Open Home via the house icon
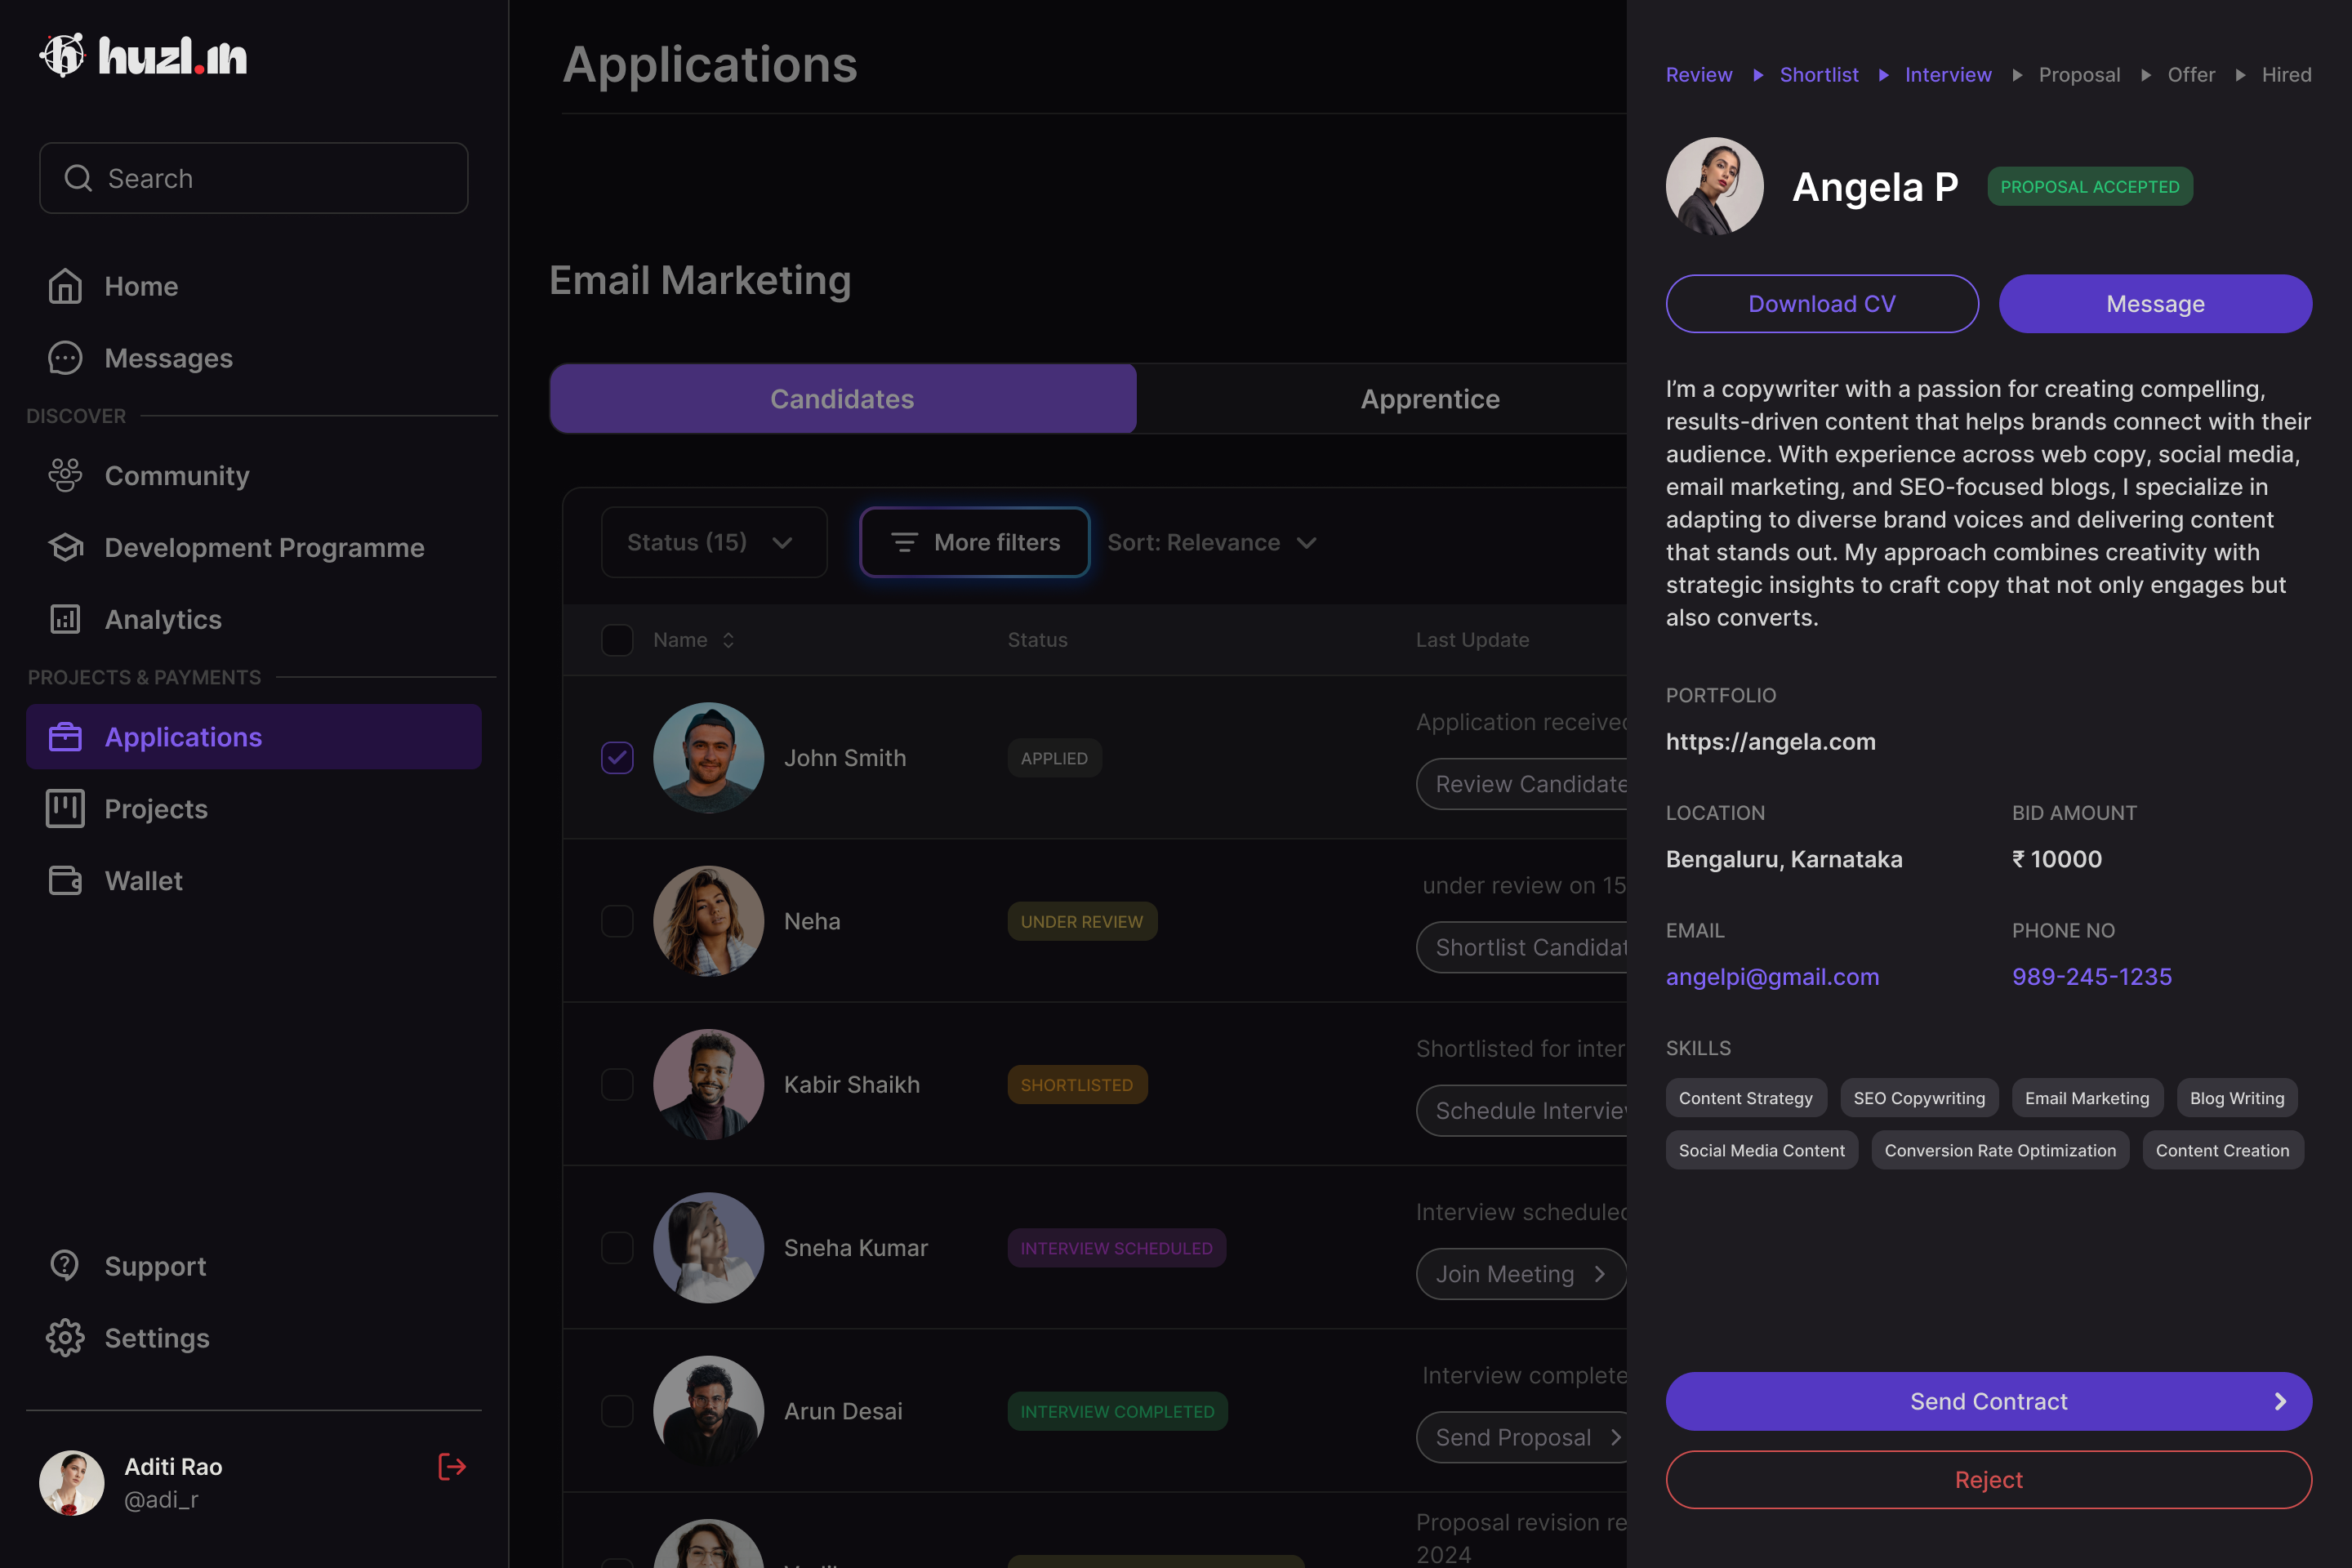 click(65, 287)
